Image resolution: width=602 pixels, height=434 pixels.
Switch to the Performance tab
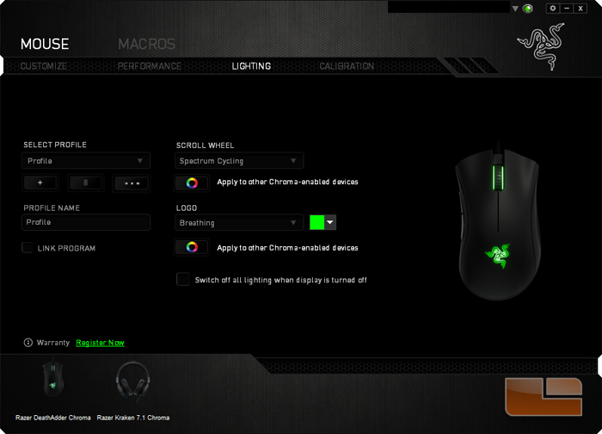(150, 66)
